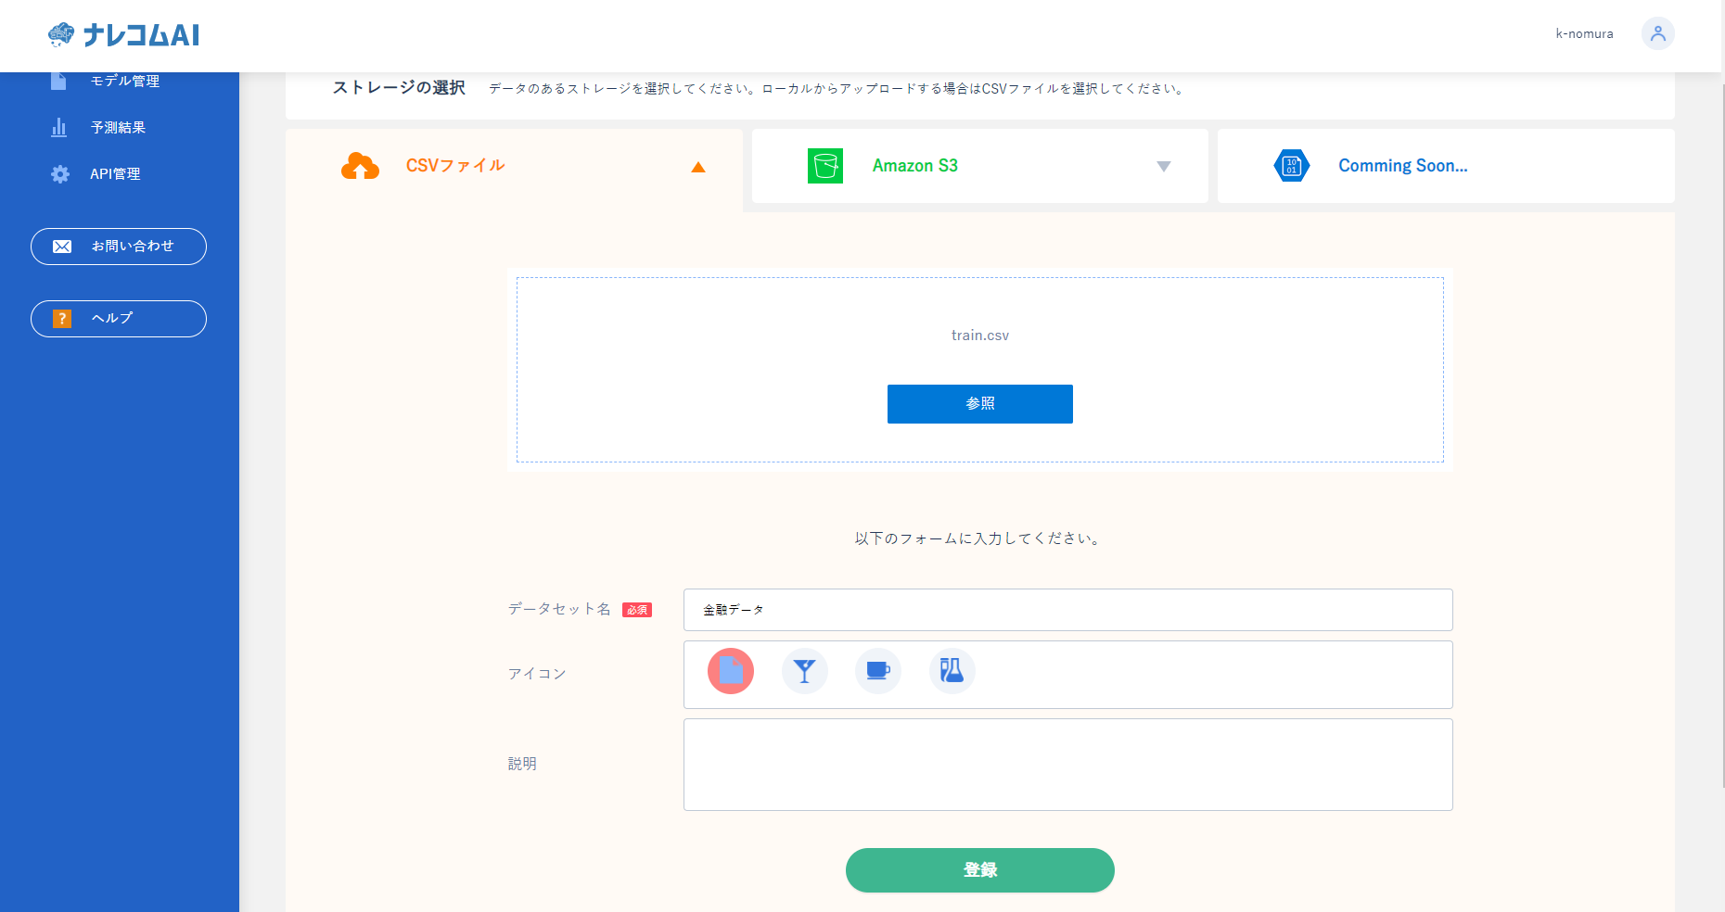This screenshot has width=1725, height=912.
Task: Click the question mark help icon
Action: point(62,319)
